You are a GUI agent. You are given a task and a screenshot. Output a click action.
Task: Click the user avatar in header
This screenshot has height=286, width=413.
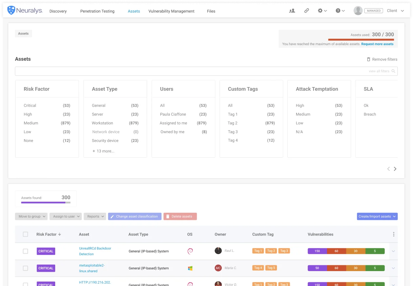click(358, 11)
